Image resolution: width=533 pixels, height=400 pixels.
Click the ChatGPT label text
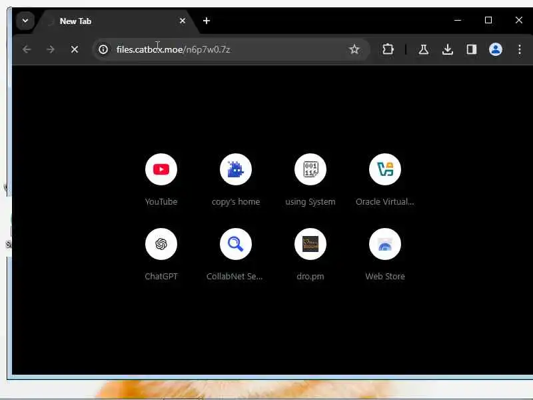pyautogui.click(x=161, y=276)
